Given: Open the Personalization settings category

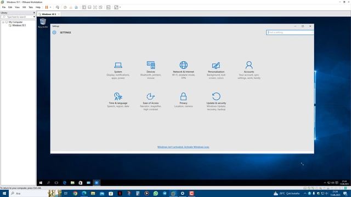Looking at the screenshot, I should coord(216,71).
